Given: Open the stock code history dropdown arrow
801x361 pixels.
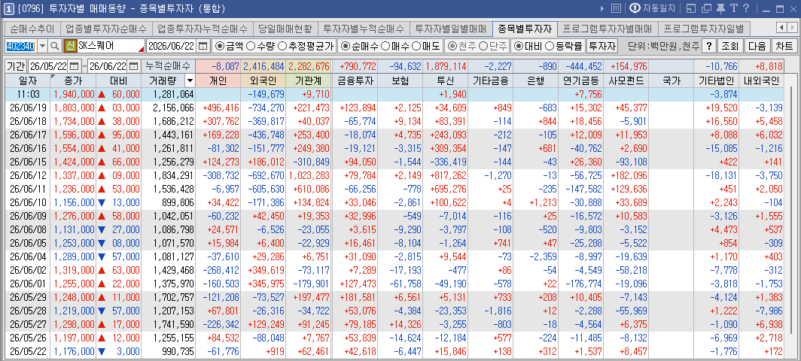Looking at the screenshot, I should (x=42, y=46).
